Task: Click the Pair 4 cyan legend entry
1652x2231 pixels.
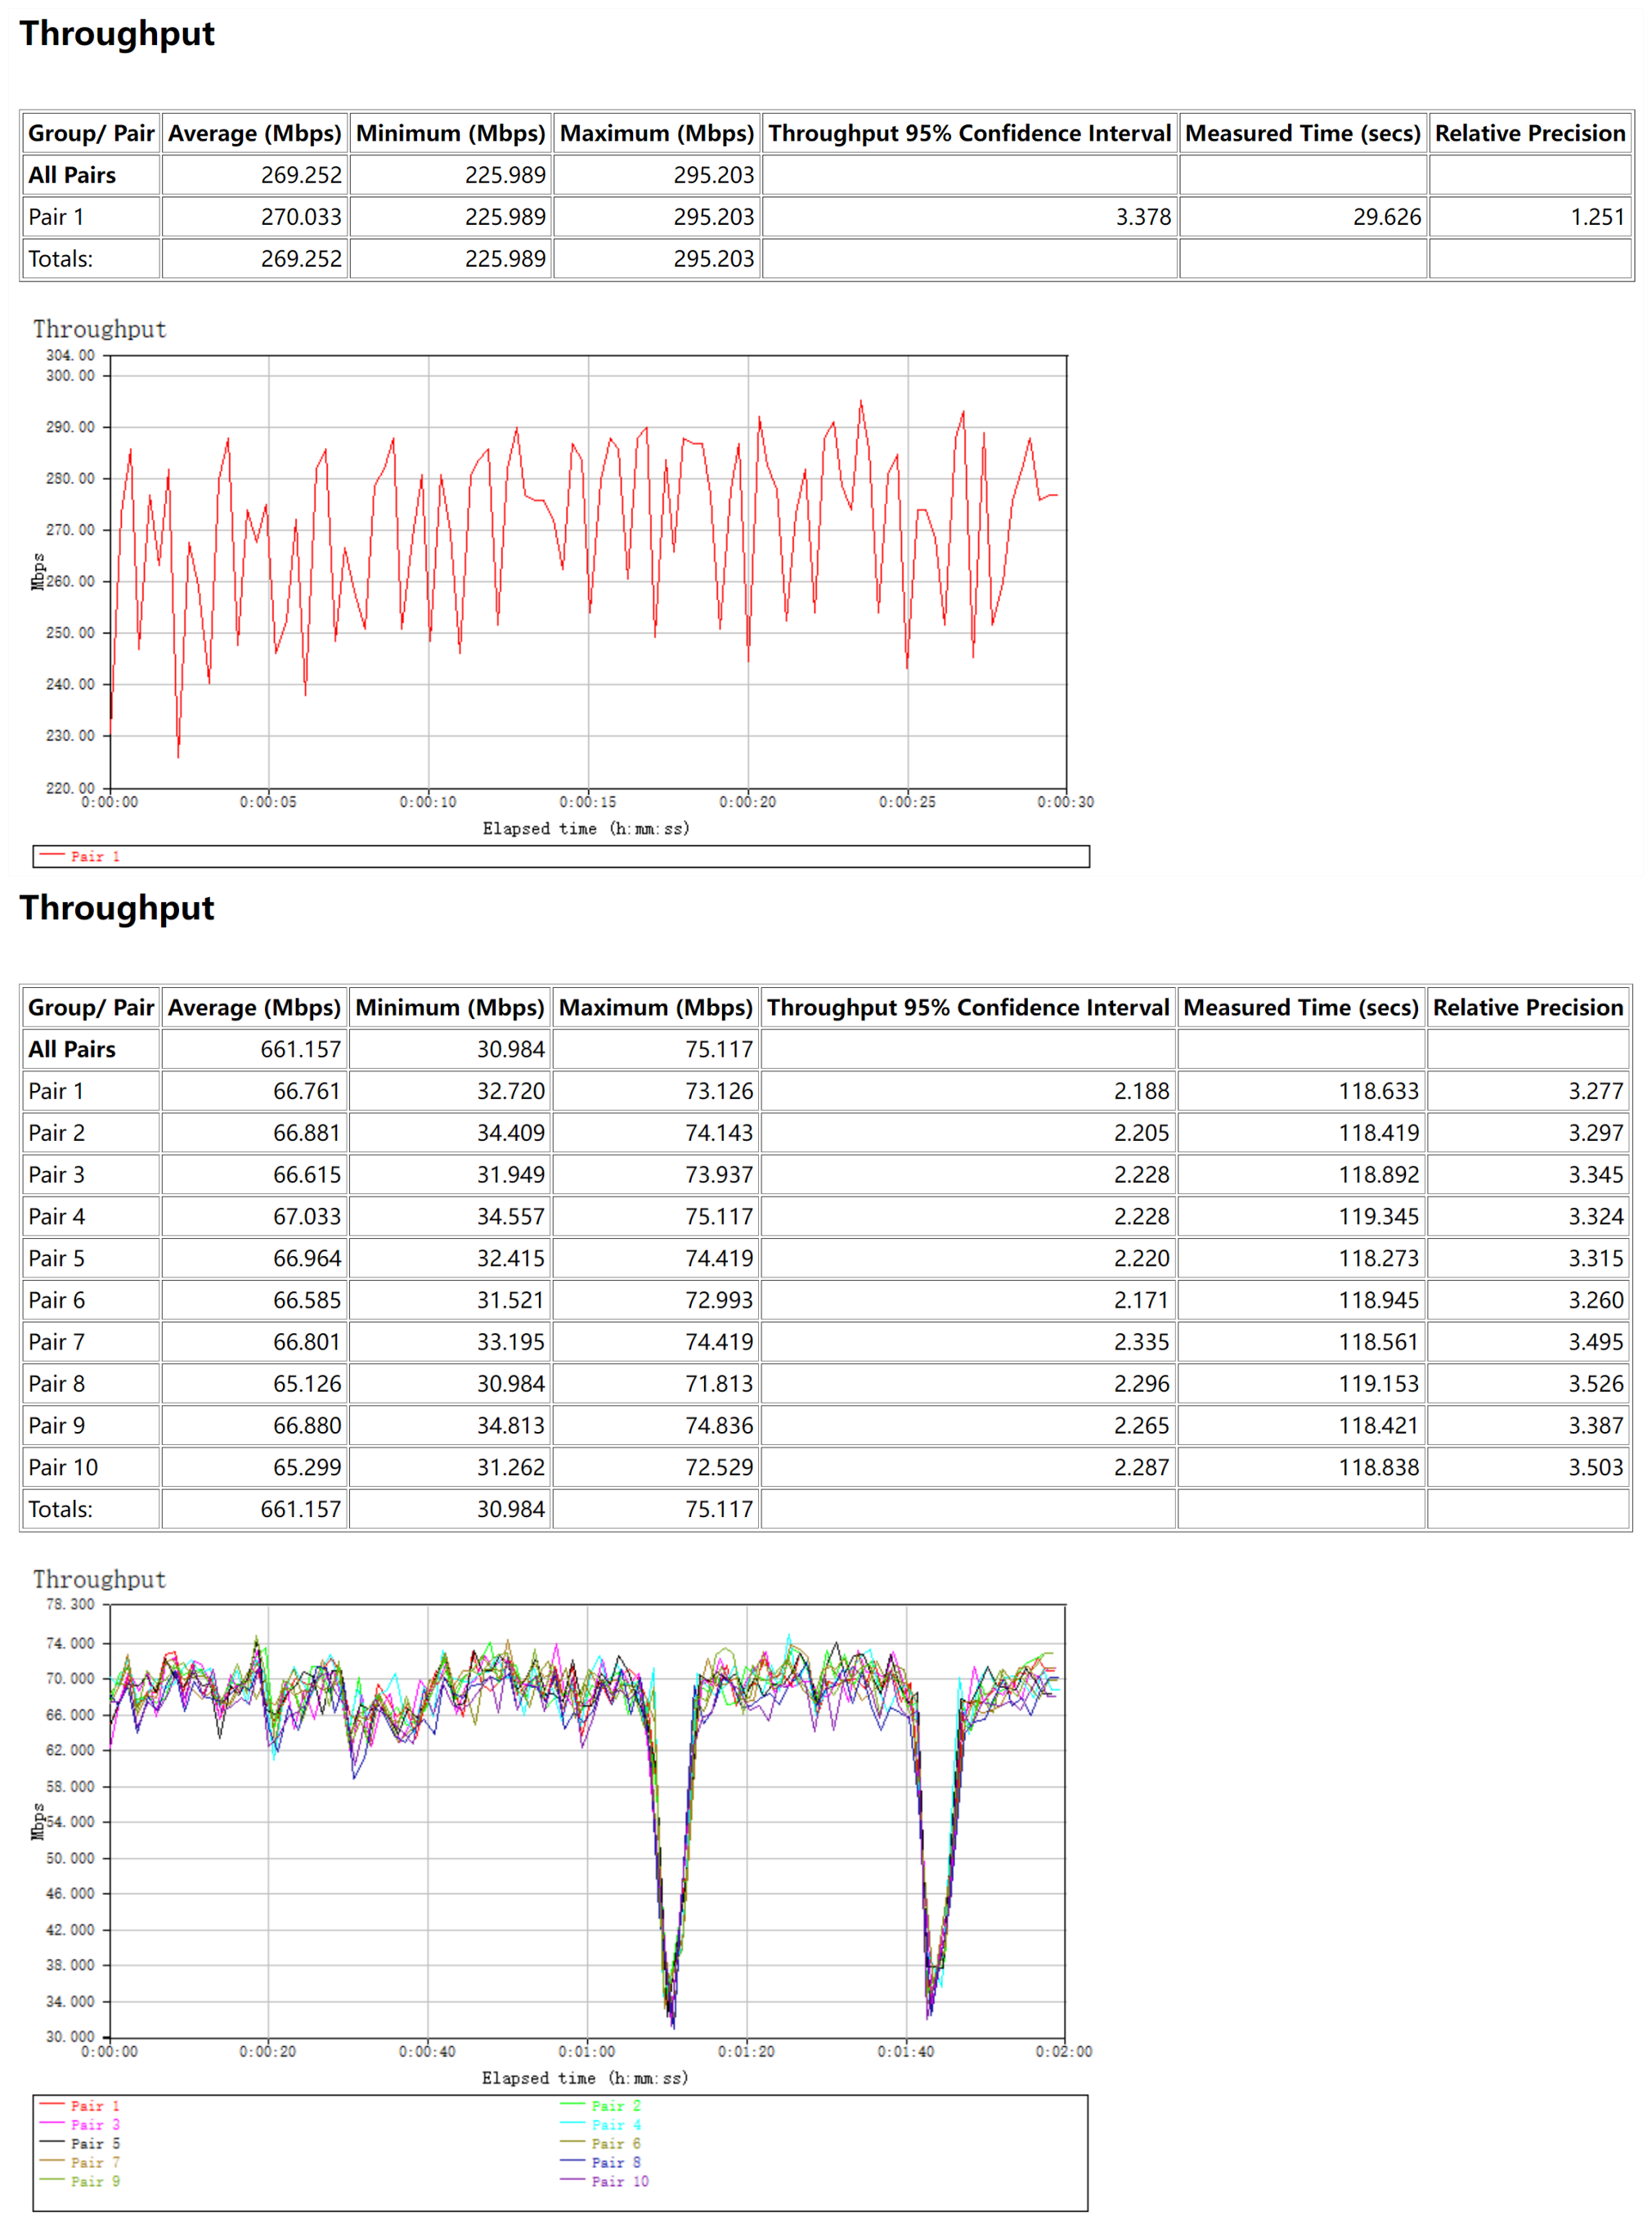Action: click(x=615, y=2124)
